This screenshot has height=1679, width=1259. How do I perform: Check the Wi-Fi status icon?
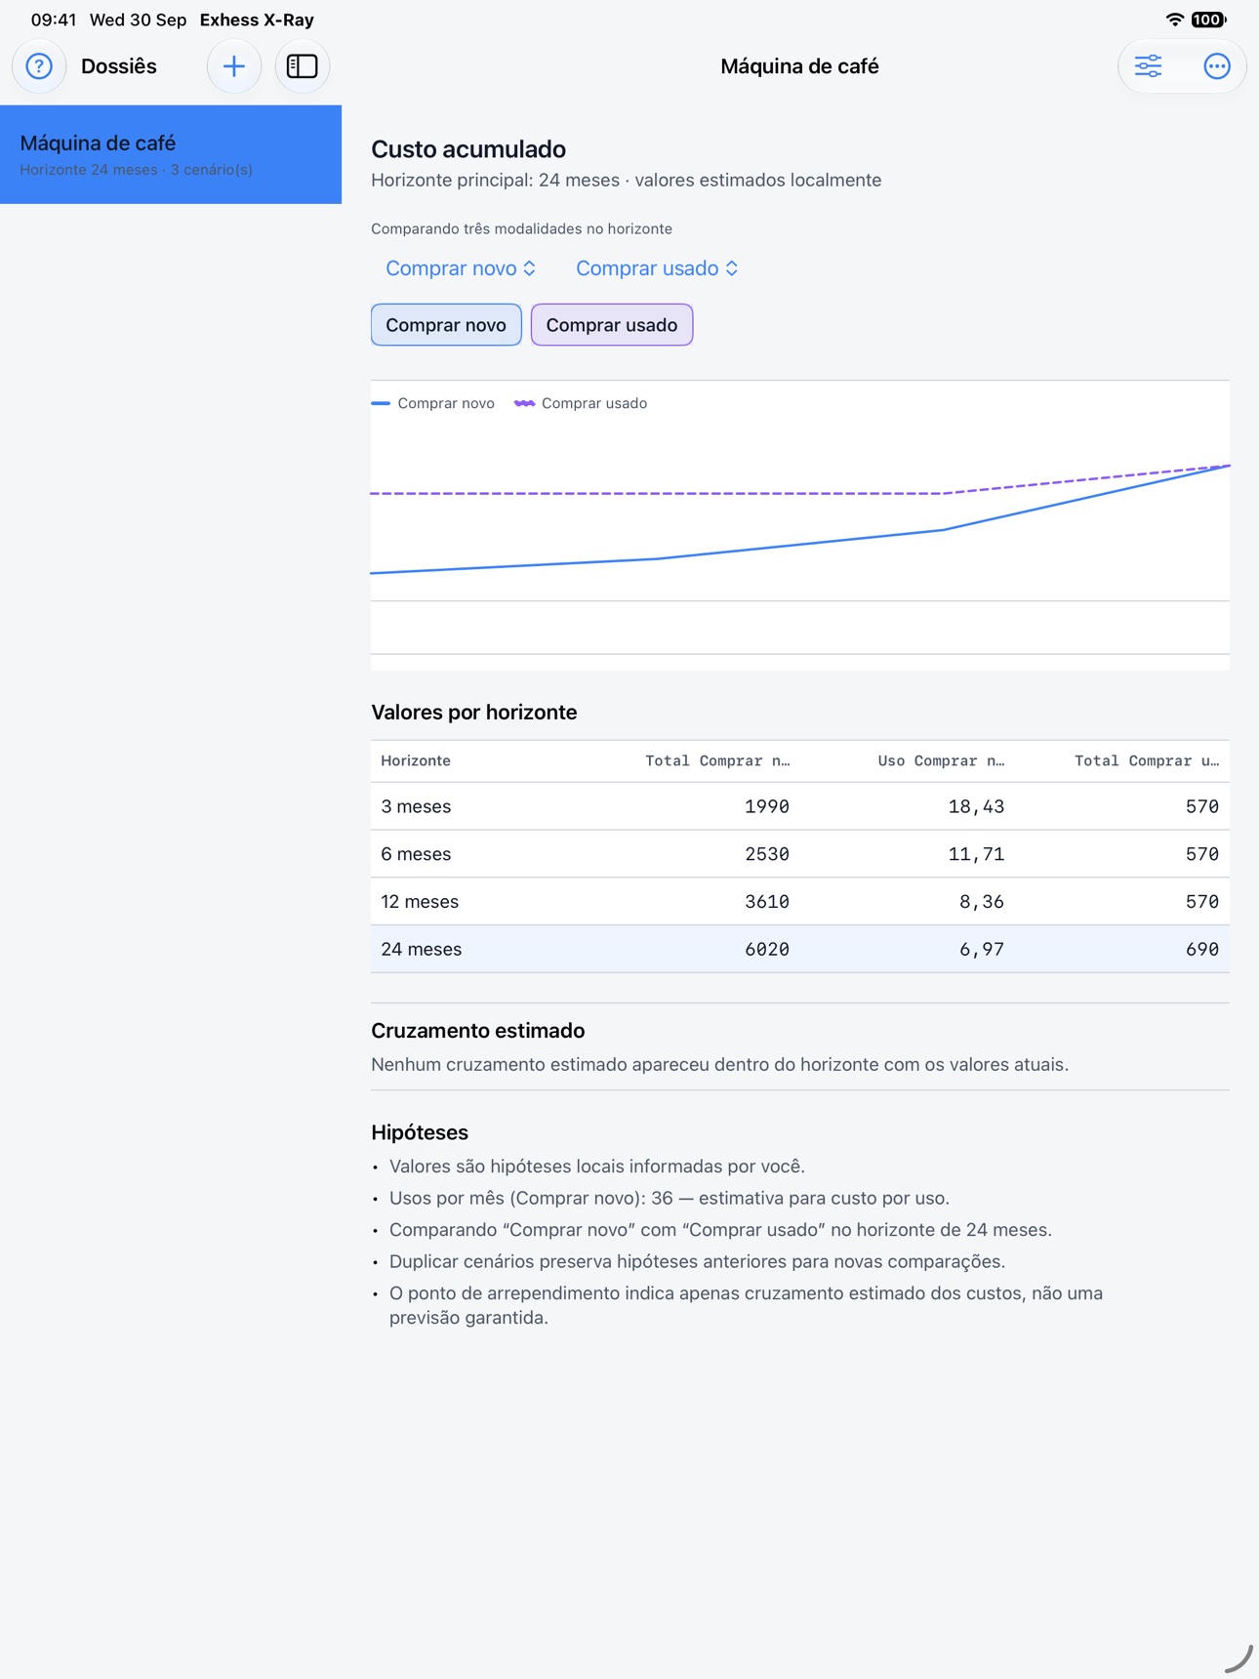(1175, 20)
